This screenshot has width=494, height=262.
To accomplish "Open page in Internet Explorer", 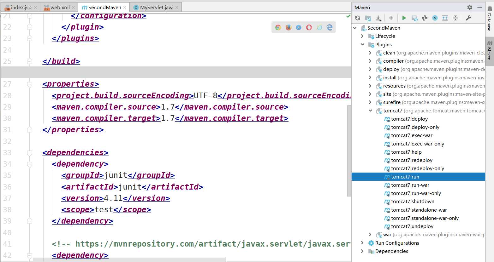I will [319, 27].
